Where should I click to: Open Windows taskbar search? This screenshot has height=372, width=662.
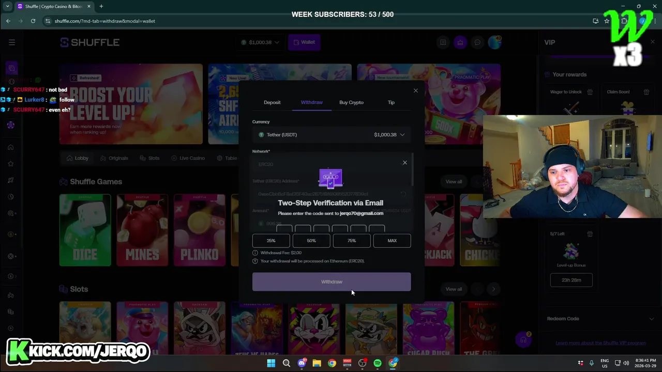[x=286, y=363]
